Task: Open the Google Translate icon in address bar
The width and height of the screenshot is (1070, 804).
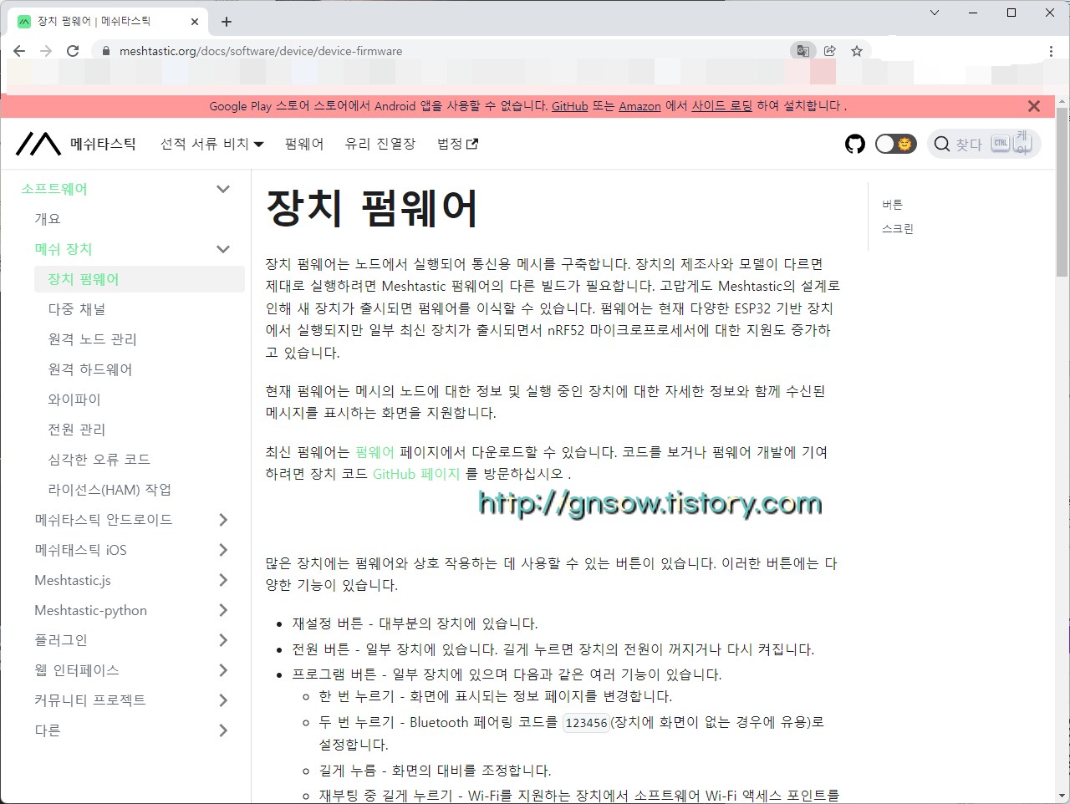Action: pyautogui.click(x=802, y=51)
